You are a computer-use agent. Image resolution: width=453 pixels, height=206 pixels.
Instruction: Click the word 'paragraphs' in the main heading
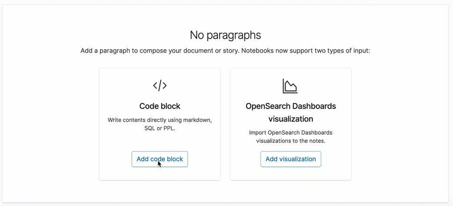pos(234,35)
